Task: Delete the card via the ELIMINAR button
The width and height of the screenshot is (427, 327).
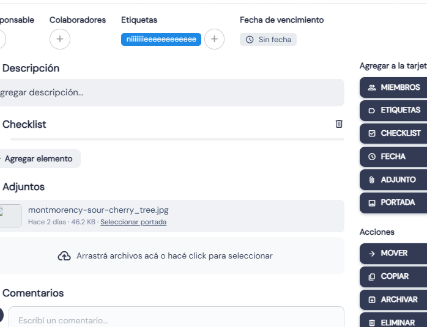Action: coord(393,321)
